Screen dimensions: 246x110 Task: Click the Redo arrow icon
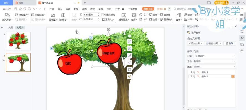click(40, 9)
